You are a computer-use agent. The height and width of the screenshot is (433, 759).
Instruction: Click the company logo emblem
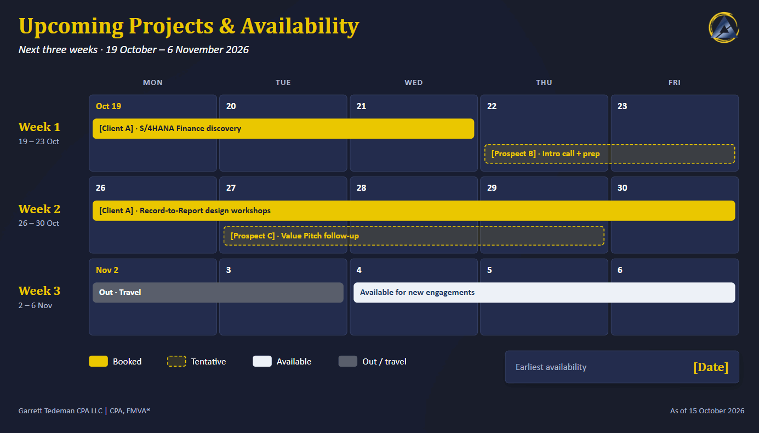coord(724,27)
